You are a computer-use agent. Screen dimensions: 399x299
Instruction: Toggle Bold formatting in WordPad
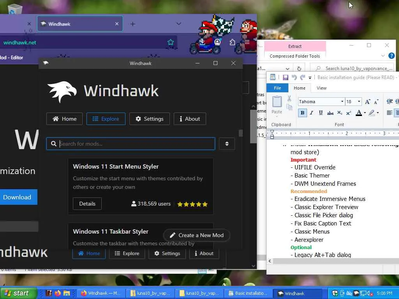(302, 113)
